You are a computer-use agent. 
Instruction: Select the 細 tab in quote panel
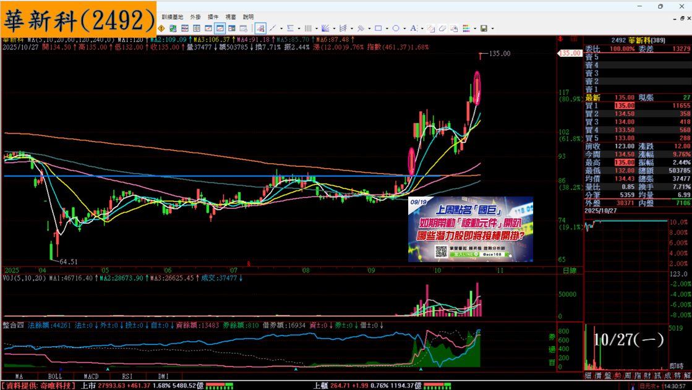pos(588,375)
